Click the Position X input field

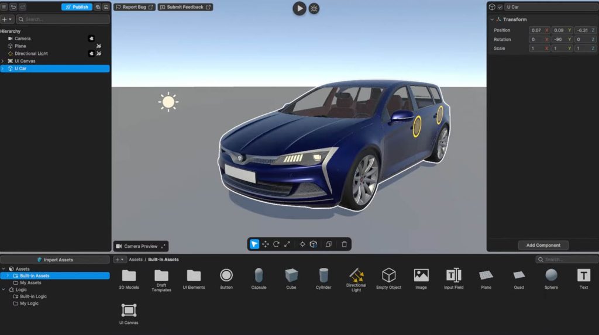pyautogui.click(x=536, y=30)
